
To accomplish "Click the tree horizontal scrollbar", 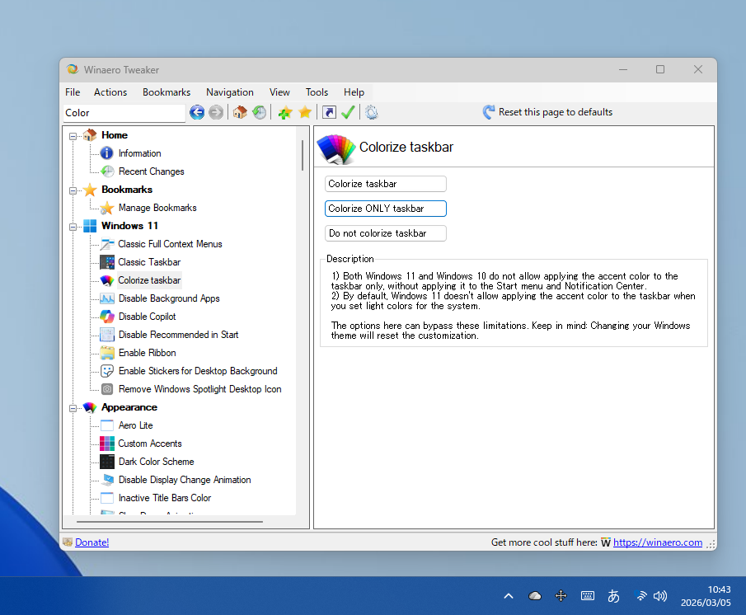I will coord(169,522).
